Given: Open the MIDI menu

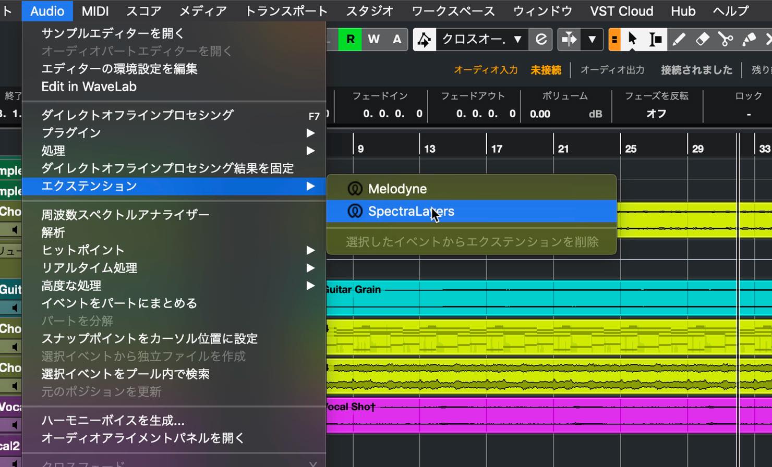Looking at the screenshot, I should [95, 11].
